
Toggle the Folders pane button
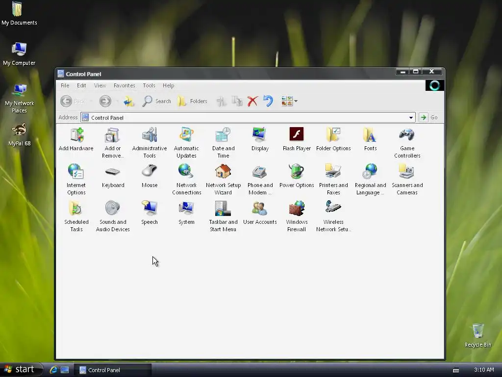[x=192, y=101]
